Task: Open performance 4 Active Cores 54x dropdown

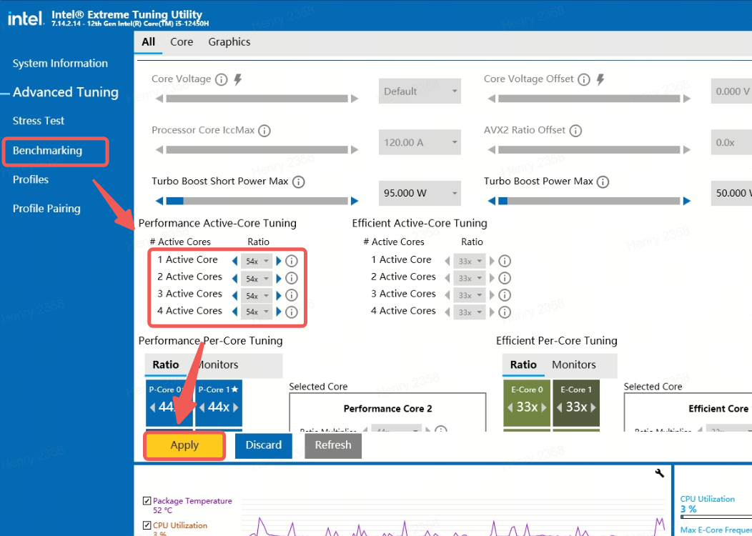Action: (257, 312)
